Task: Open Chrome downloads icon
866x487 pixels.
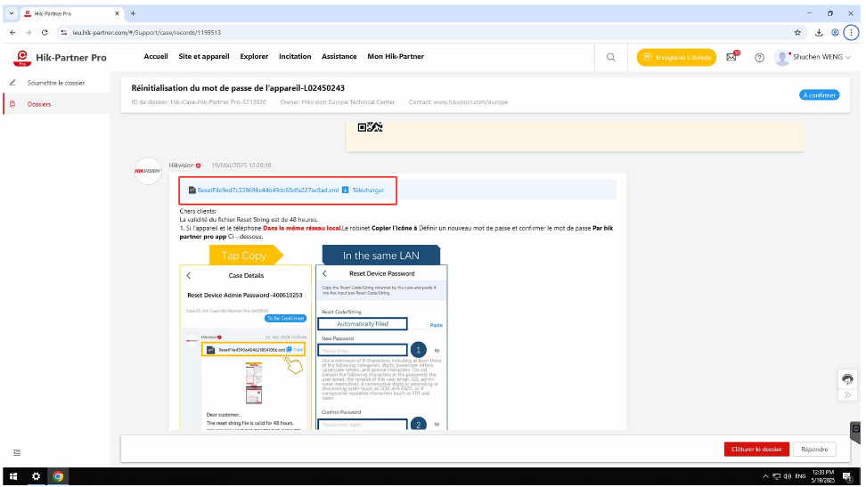Action: coord(819,33)
